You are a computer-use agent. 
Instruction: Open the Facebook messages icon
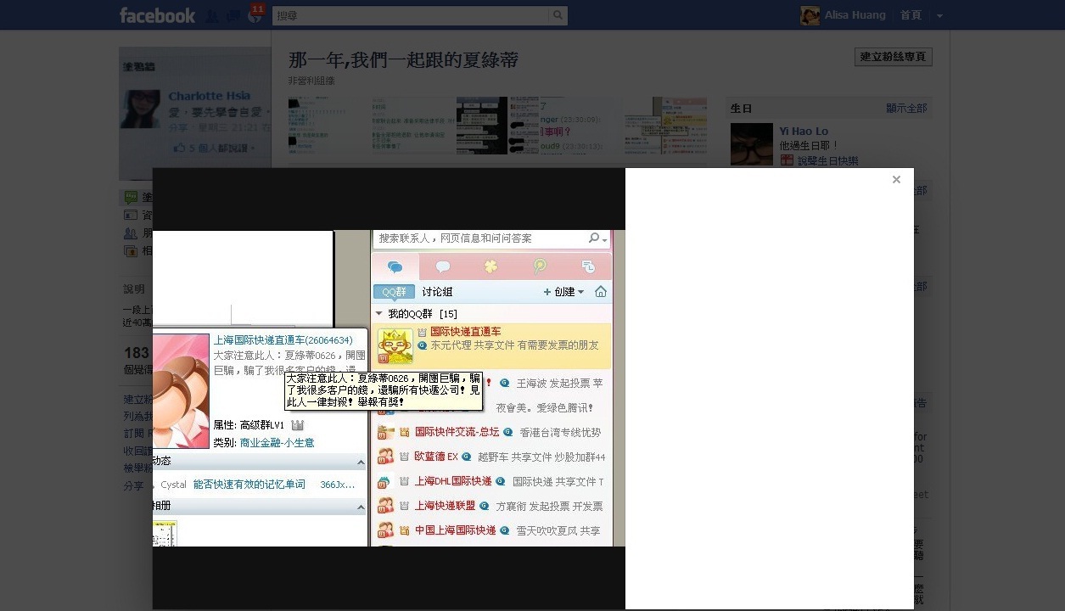pos(232,16)
